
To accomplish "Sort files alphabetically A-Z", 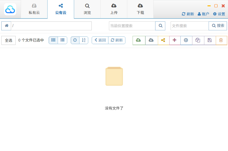I will coord(84,40).
